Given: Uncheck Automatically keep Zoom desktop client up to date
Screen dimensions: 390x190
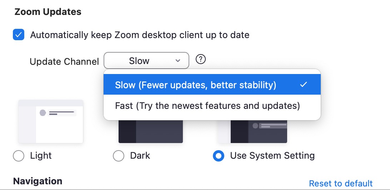Looking at the screenshot, I should coord(19,35).
